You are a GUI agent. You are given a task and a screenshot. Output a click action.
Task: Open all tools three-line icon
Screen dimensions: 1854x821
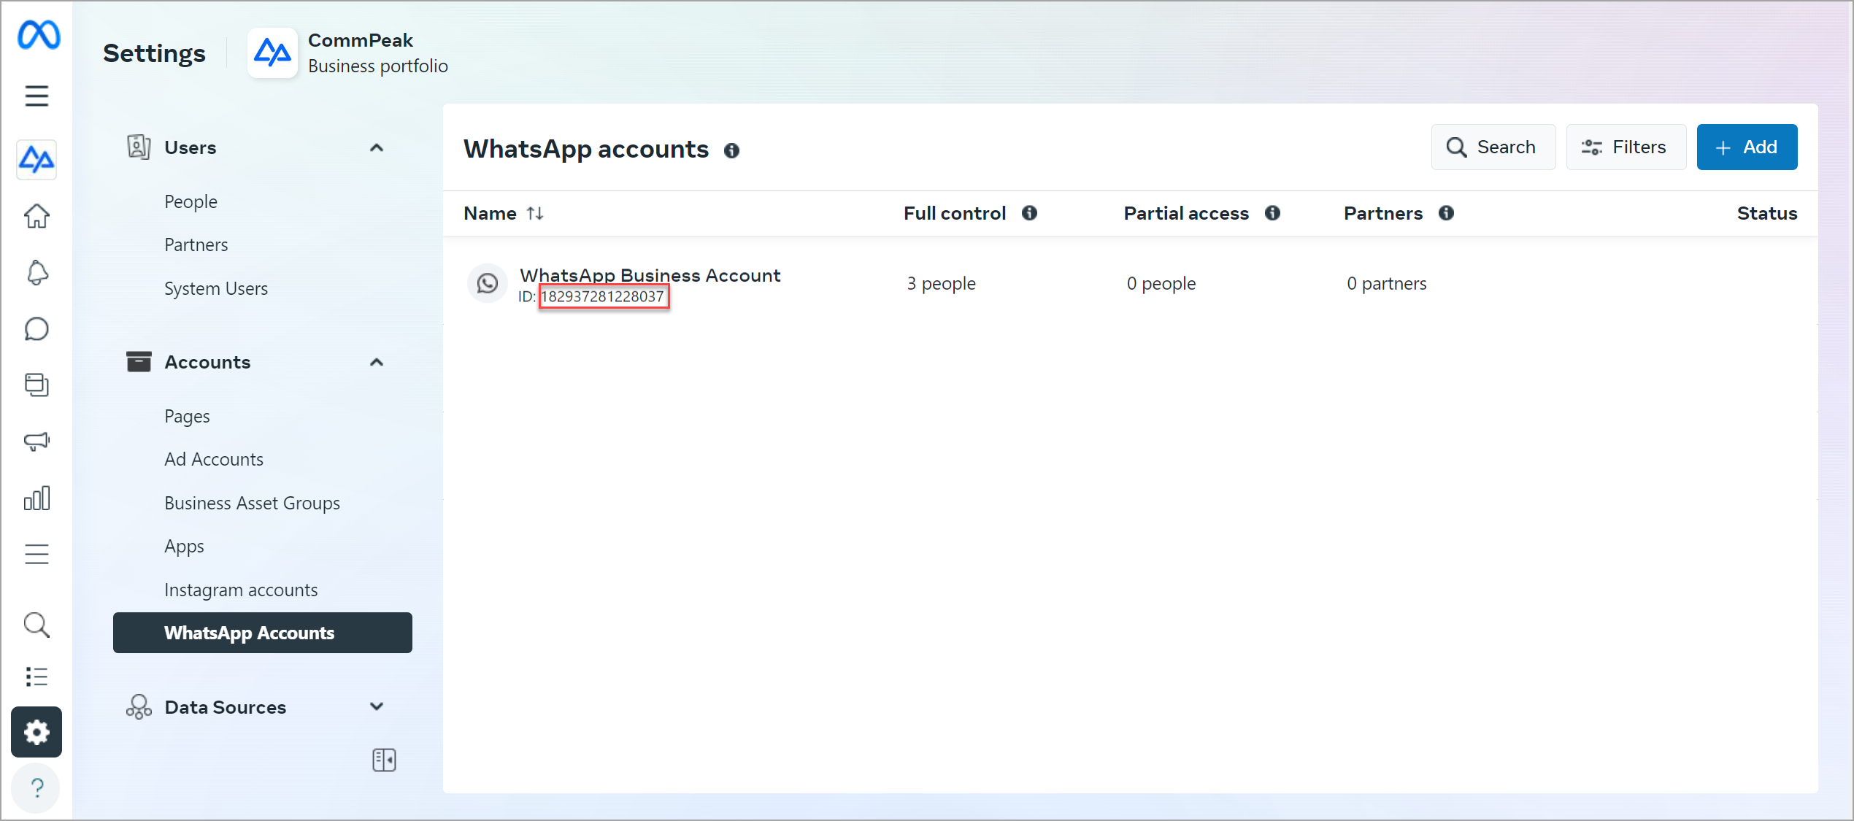[x=36, y=555]
